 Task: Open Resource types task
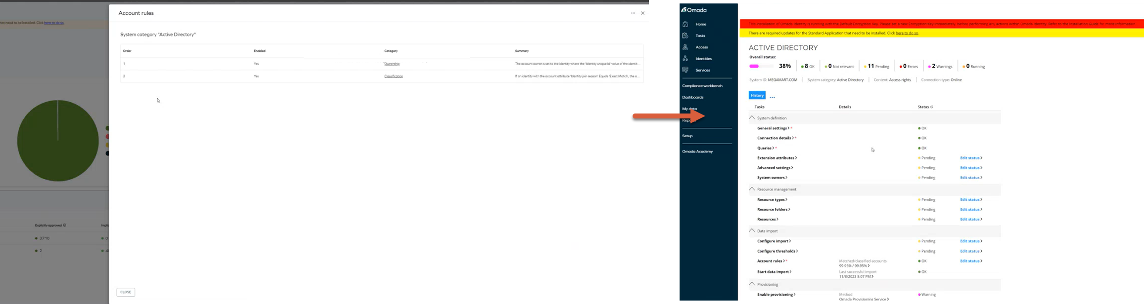[x=772, y=200]
